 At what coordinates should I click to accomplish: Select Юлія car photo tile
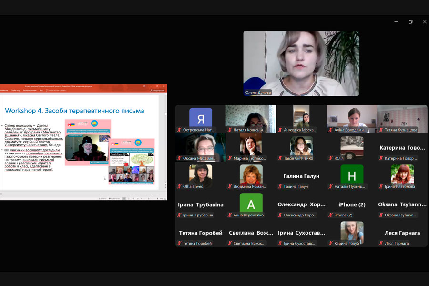pos(352,147)
